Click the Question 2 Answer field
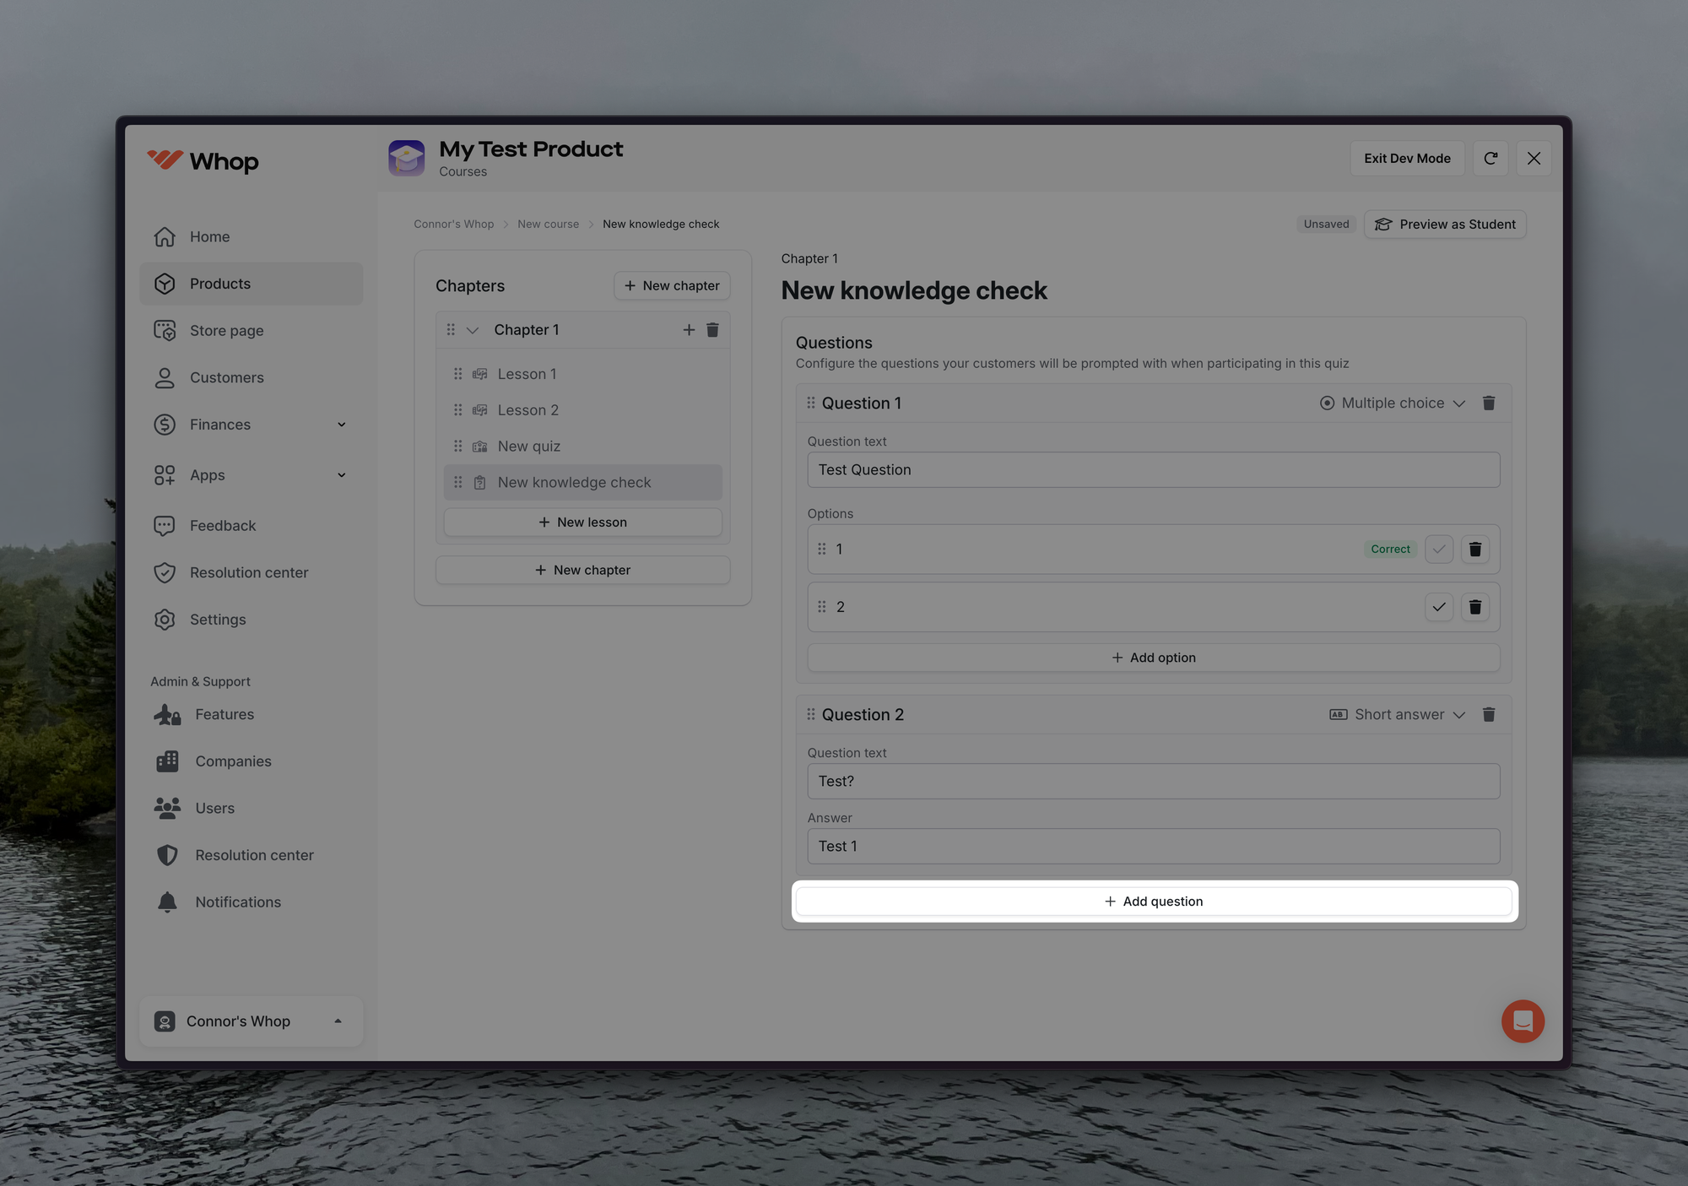 [x=1153, y=846]
